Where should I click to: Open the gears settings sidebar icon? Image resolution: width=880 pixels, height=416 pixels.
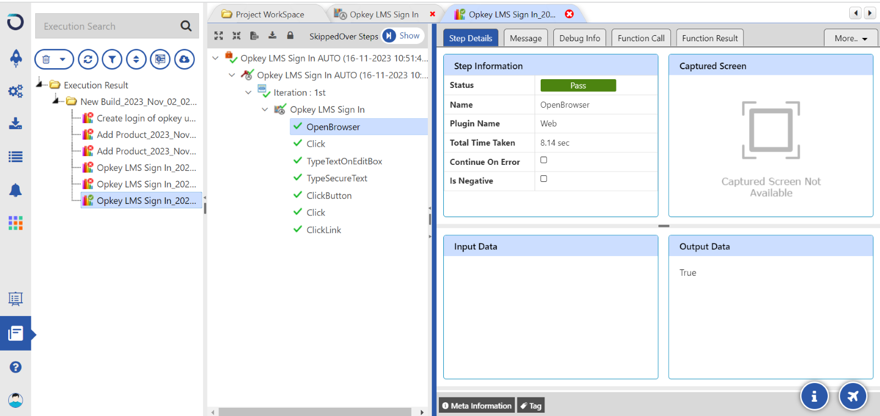click(15, 91)
